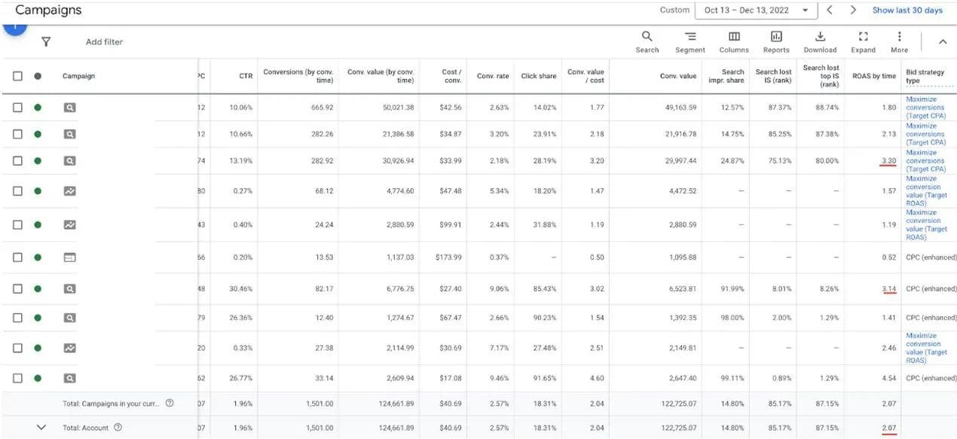Click the Add filter field
957x439 pixels.
click(104, 42)
